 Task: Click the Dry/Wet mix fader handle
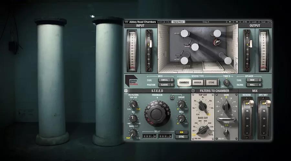tap(268, 103)
